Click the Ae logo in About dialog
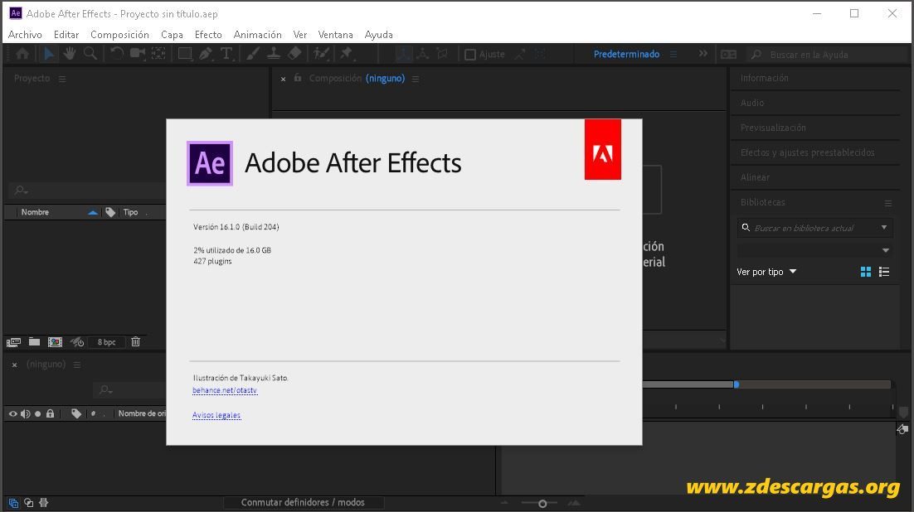This screenshot has width=914, height=512. 210,163
